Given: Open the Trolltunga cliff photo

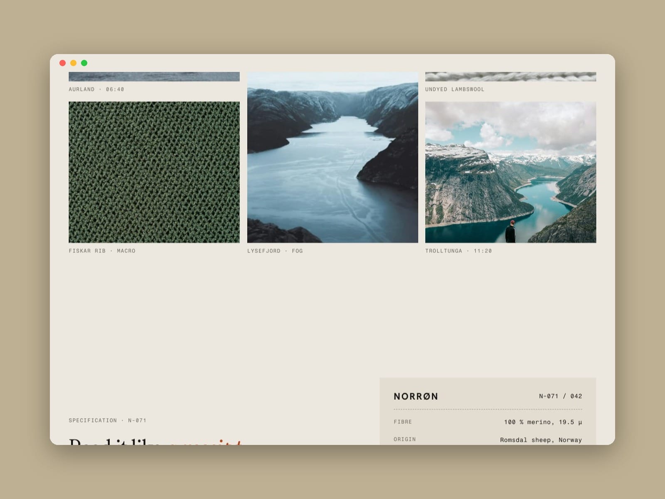Looking at the screenshot, I should tap(510, 172).
